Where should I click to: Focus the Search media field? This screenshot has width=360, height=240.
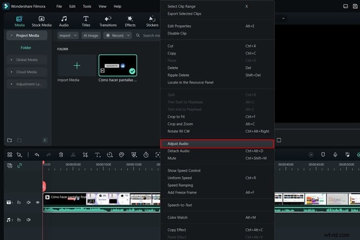[x=148, y=36]
